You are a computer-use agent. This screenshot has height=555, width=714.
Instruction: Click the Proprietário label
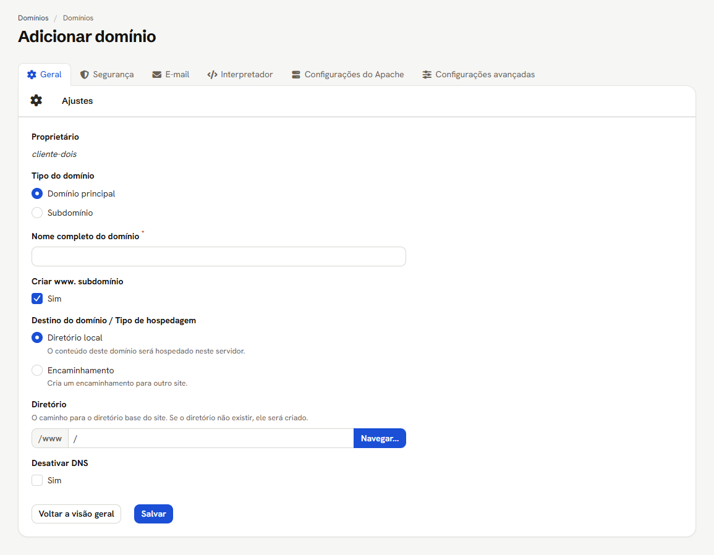click(55, 137)
